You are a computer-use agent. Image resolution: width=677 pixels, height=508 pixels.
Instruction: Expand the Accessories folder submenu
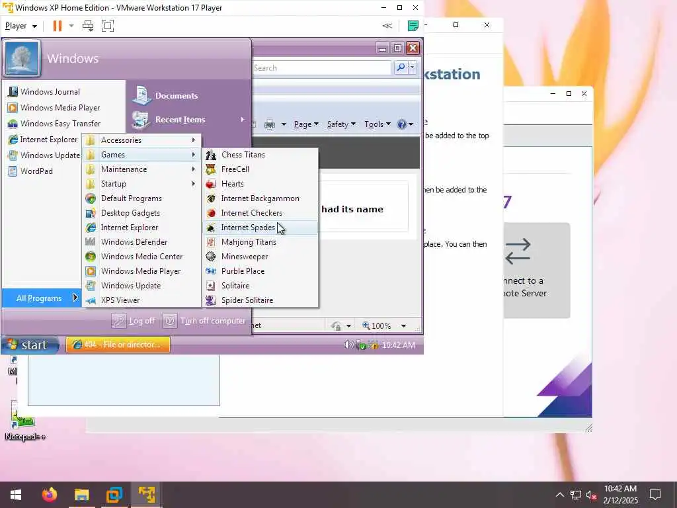pos(141,140)
